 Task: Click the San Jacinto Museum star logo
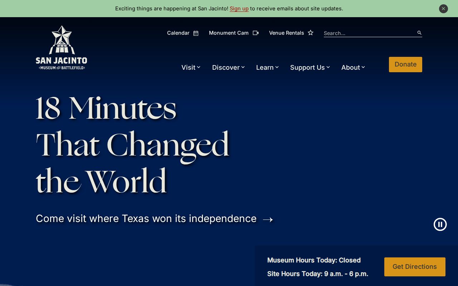click(x=62, y=48)
